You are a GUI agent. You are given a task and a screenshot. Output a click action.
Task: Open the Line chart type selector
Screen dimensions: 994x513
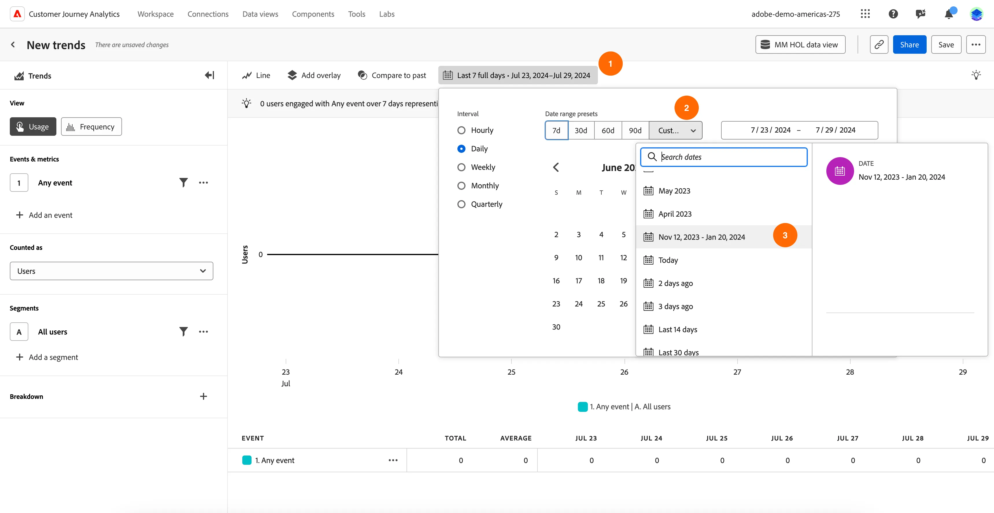tap(256, 75)
